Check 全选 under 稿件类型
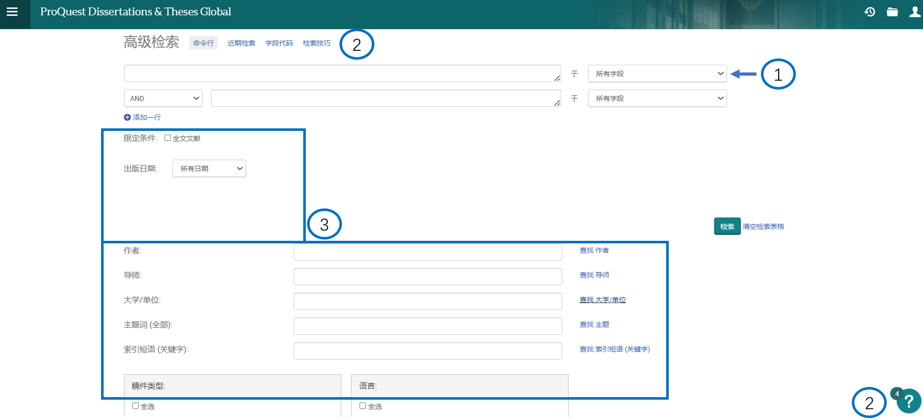 135,406
